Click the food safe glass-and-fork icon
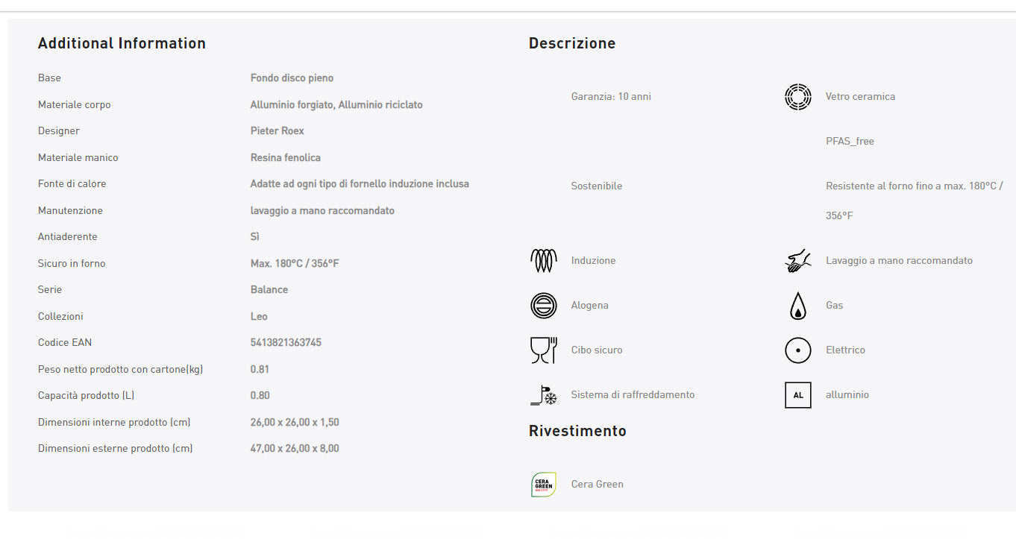The image size is (1016, 539). point(543,350)
